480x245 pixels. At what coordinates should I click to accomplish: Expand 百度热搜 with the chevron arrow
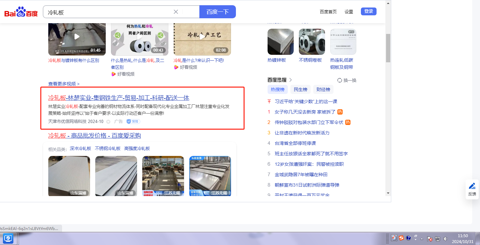(291, 80)
